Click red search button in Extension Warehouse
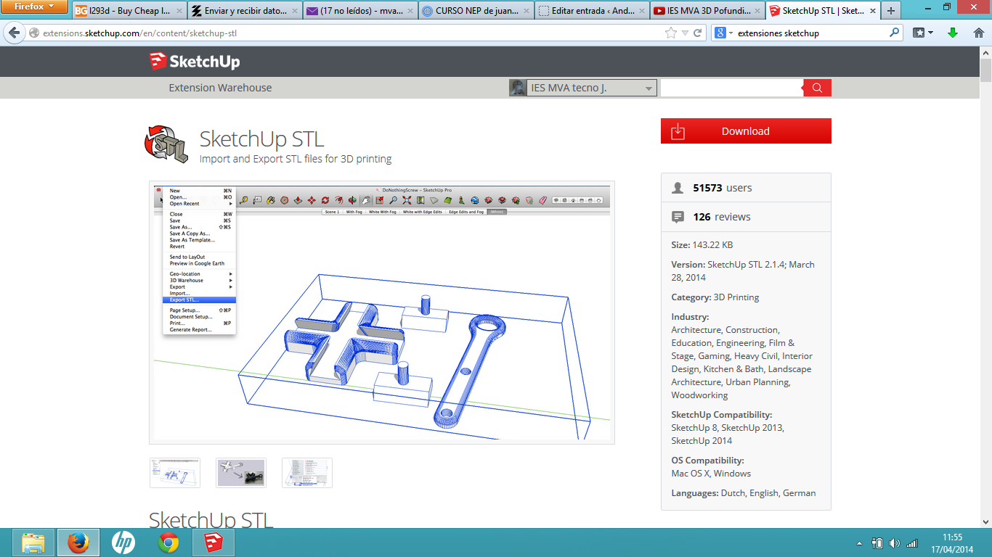This screenshot has width=992, height=557. 817,88
